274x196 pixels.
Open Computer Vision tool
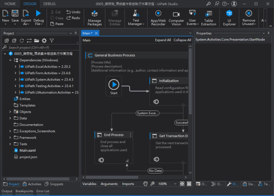point(176,18)
